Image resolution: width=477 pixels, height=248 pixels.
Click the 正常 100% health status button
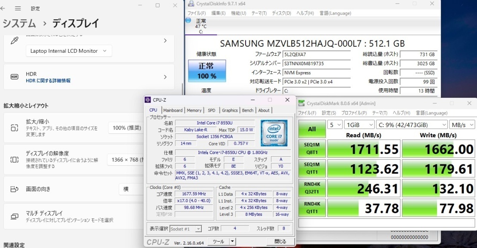(207, 71)
